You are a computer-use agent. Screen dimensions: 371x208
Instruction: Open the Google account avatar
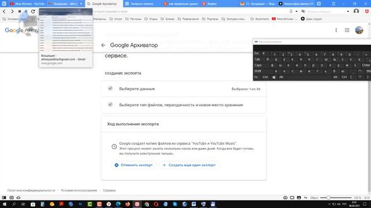(x=359, y=30)
